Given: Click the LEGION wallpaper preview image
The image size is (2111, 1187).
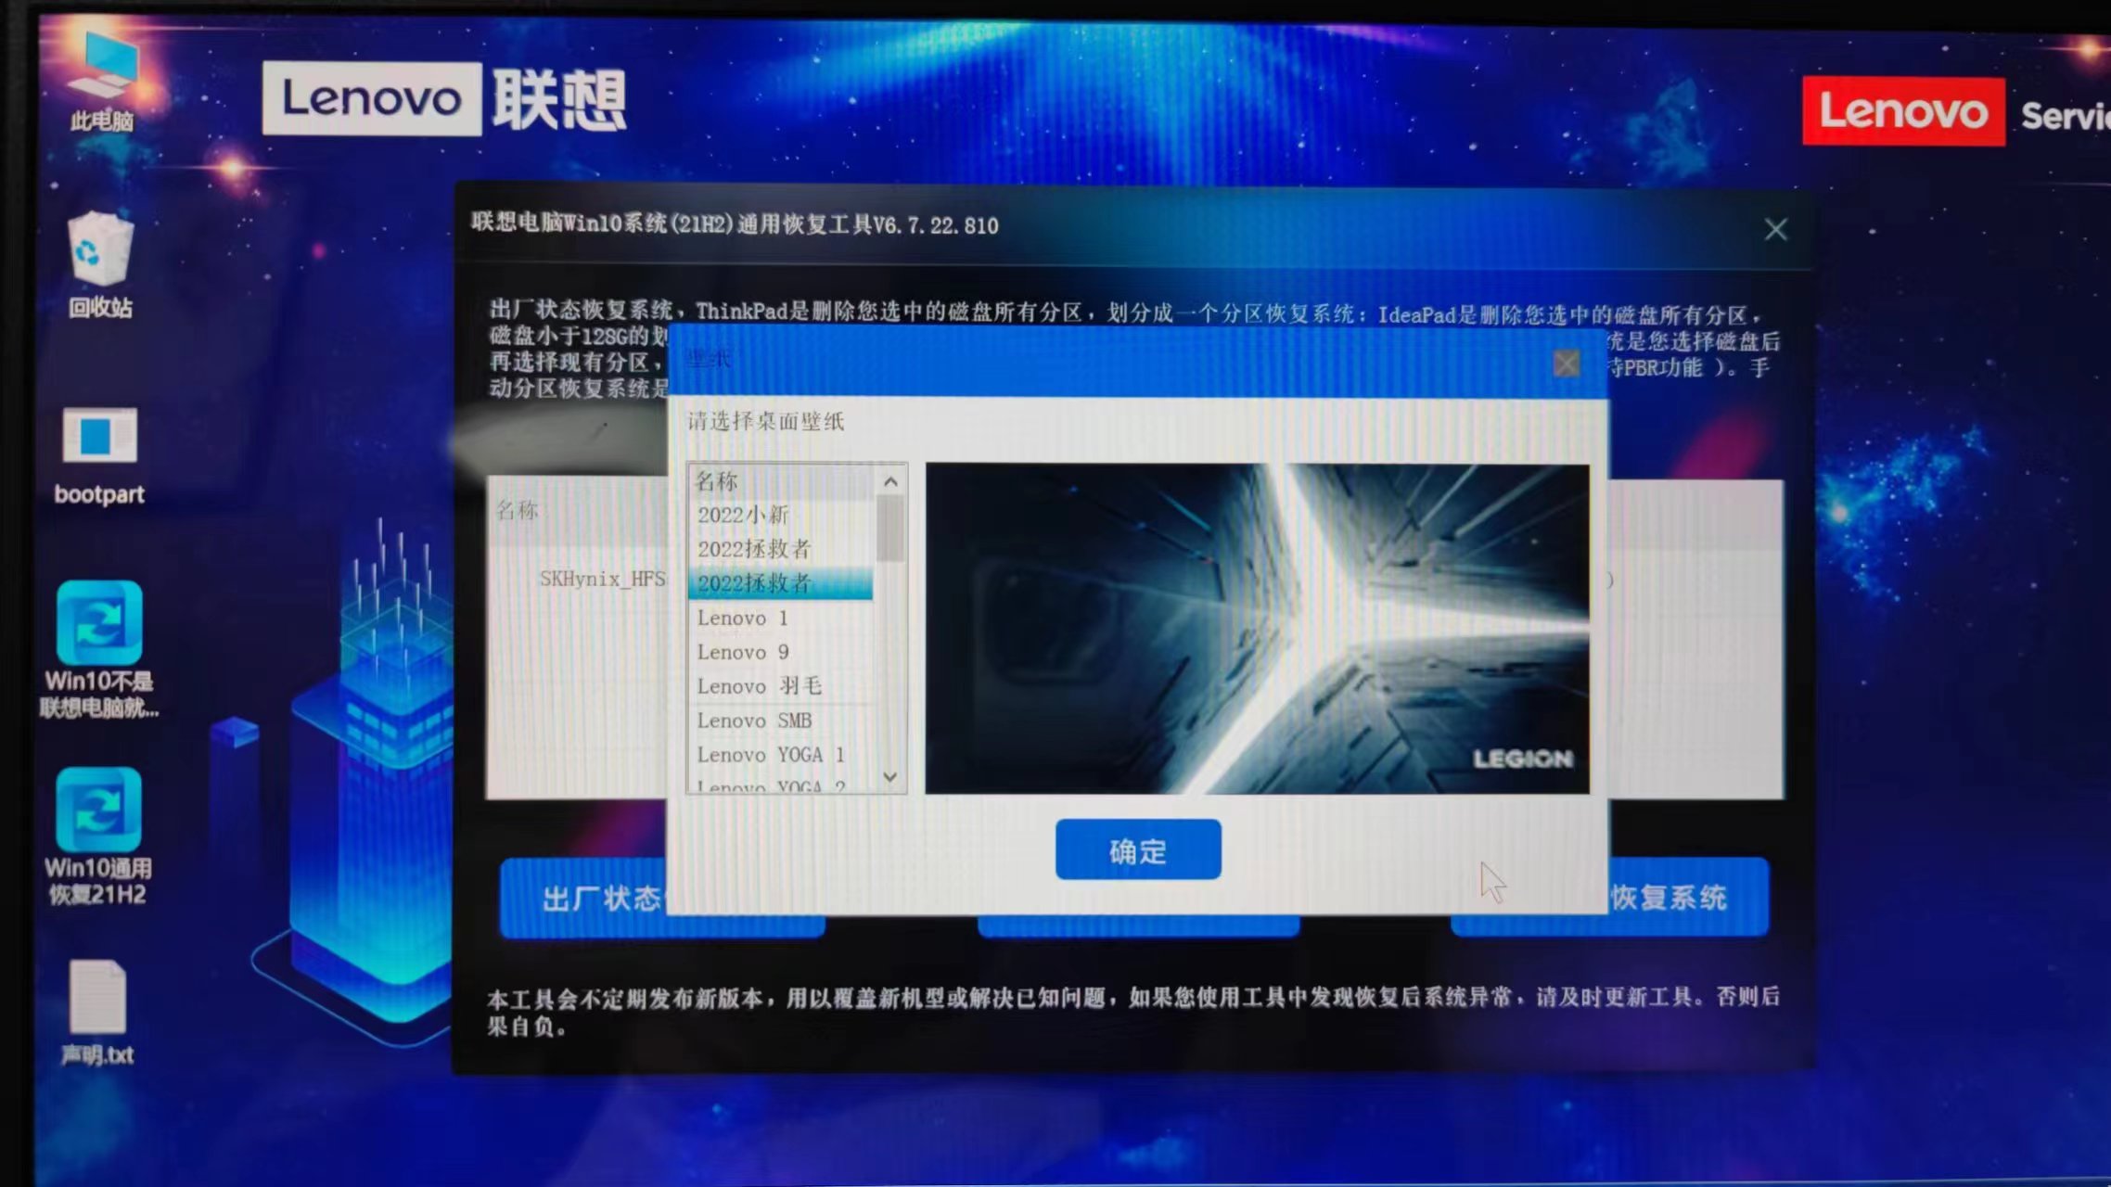Looking at the screenshot, I should coord(1257,628).
